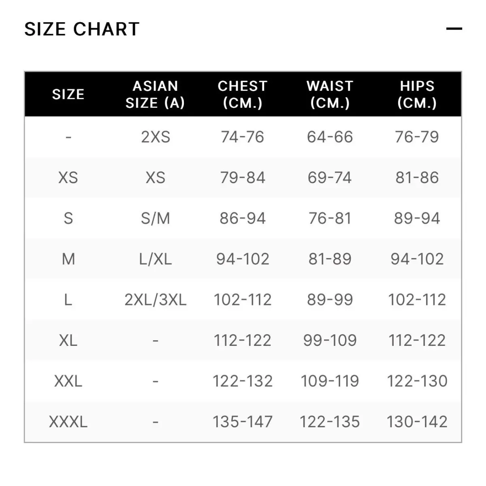Select the XXXL size row label
This screenshot has width=486, height=486.
(68, 422)
